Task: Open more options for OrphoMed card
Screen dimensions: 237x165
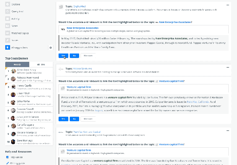Action: [228, 5]
